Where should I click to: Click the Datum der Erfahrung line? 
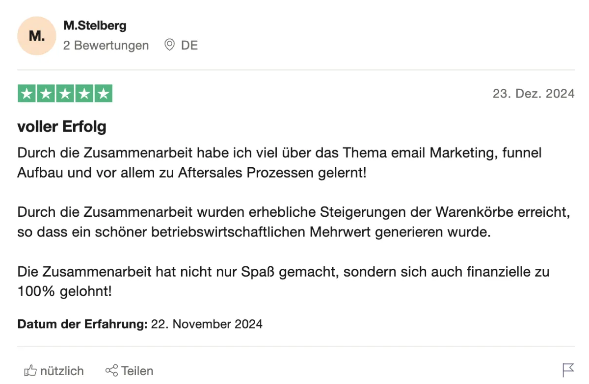click(x=140, y=324)
